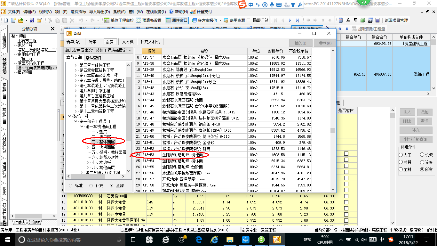Image resolution: width=437 pixels, height=246 pixels.
Task: Expand 第八章脚手架工程 tree node
Action: [x=76, y=91]
